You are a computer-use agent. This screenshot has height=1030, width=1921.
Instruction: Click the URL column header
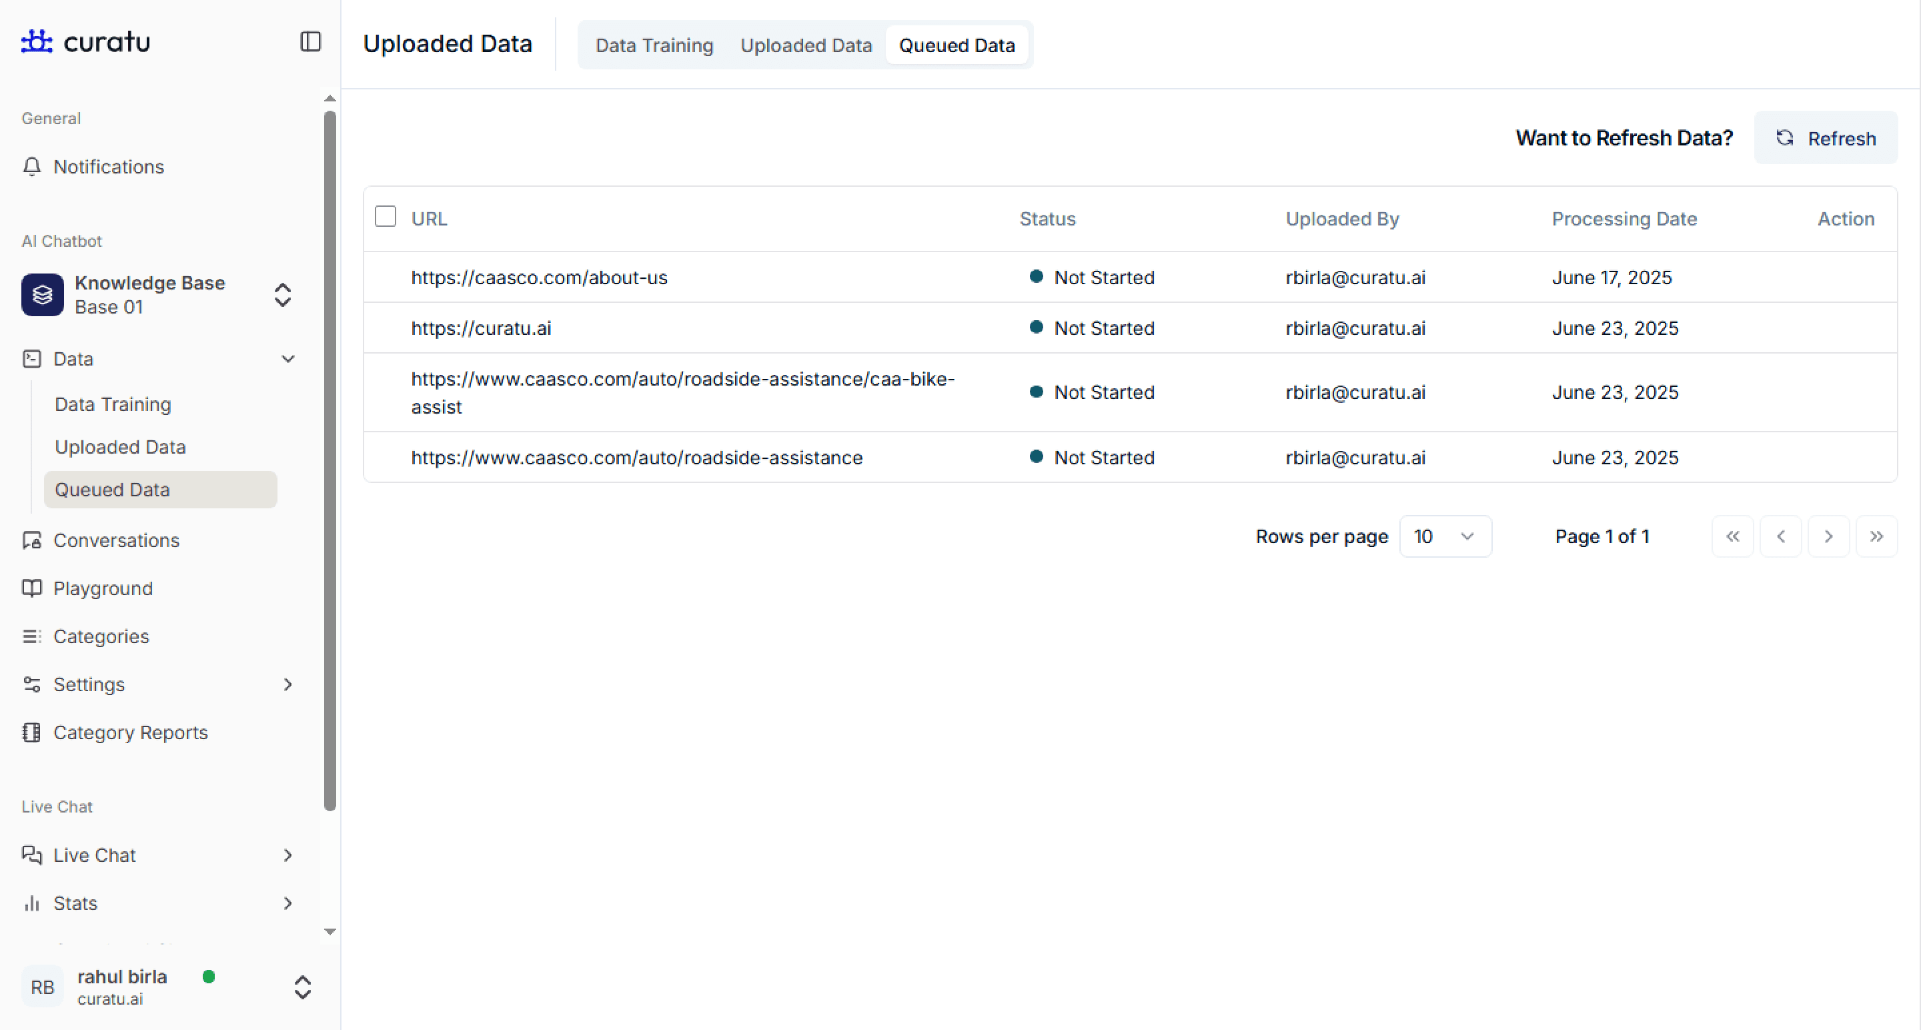429,219
